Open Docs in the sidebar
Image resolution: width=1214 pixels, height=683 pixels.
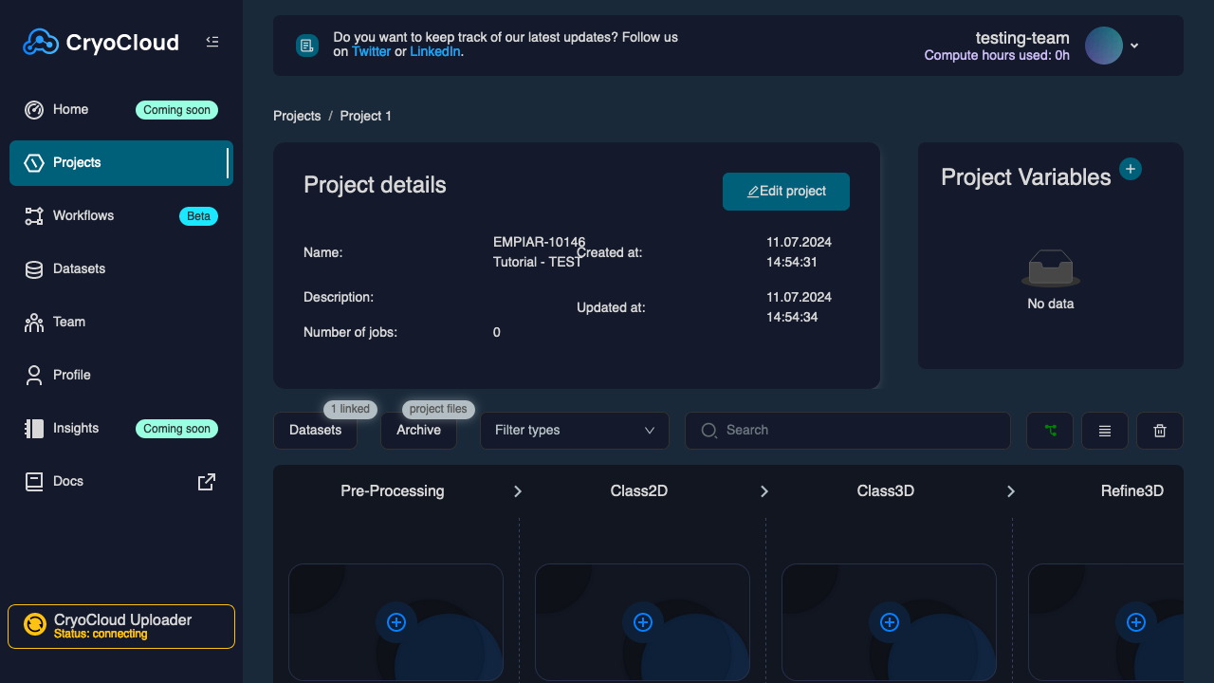click(121, 482)
